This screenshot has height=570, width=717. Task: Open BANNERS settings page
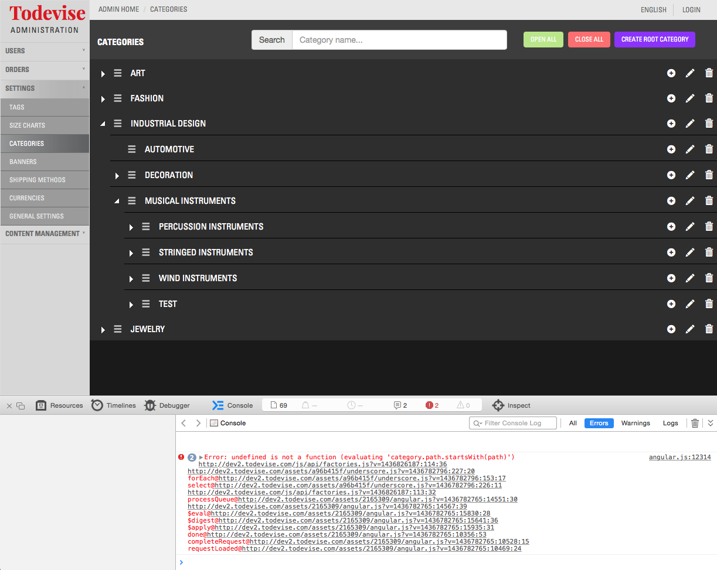click(45, 162)
